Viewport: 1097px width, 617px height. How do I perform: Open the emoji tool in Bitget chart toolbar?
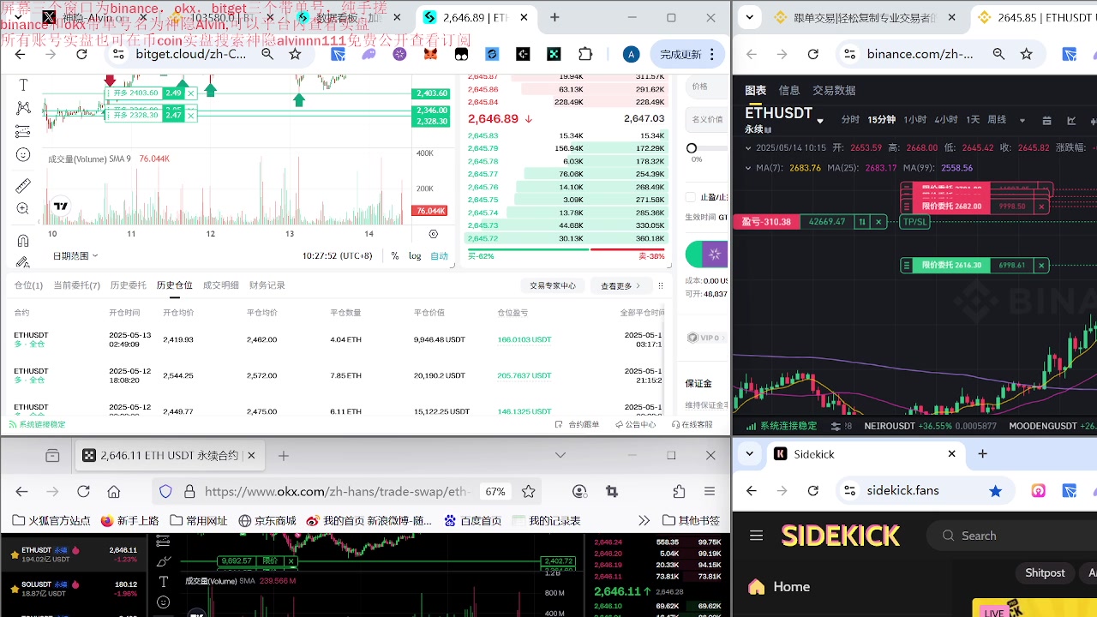pos(23,155)
